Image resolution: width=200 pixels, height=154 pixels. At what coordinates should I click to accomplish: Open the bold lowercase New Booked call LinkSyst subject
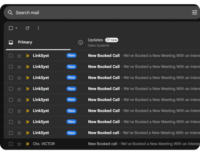[104, 133]
